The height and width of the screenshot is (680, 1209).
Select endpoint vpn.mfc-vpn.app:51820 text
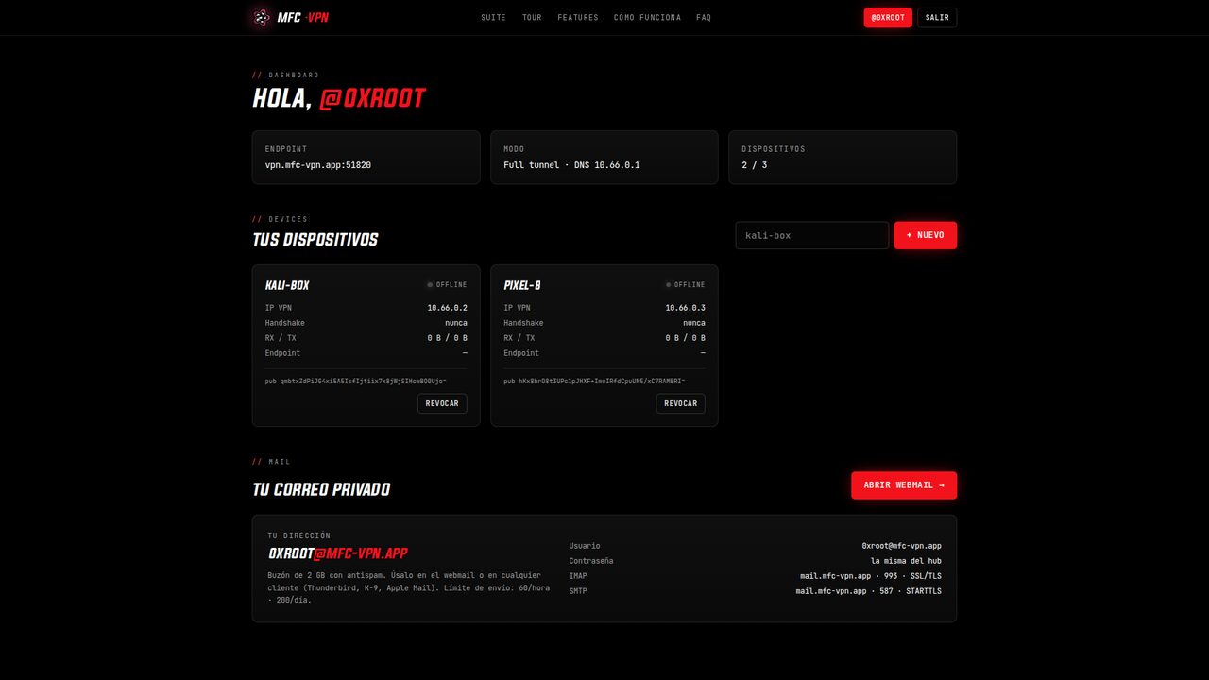click(318, 165)
